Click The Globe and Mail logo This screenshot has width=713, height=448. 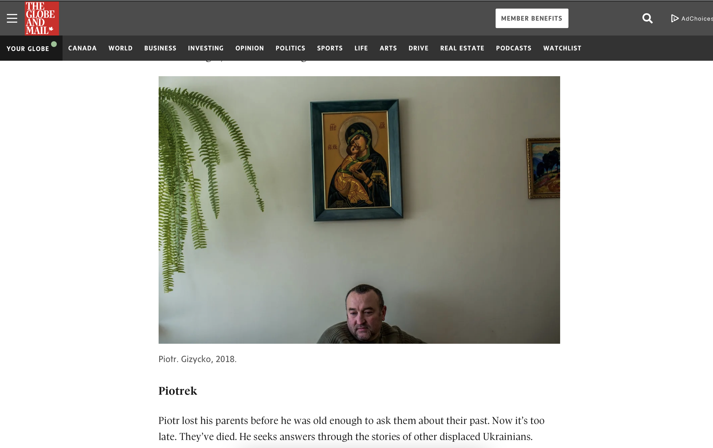[42, 18]
